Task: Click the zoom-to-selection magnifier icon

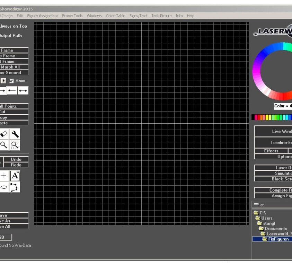Action: 15,145
